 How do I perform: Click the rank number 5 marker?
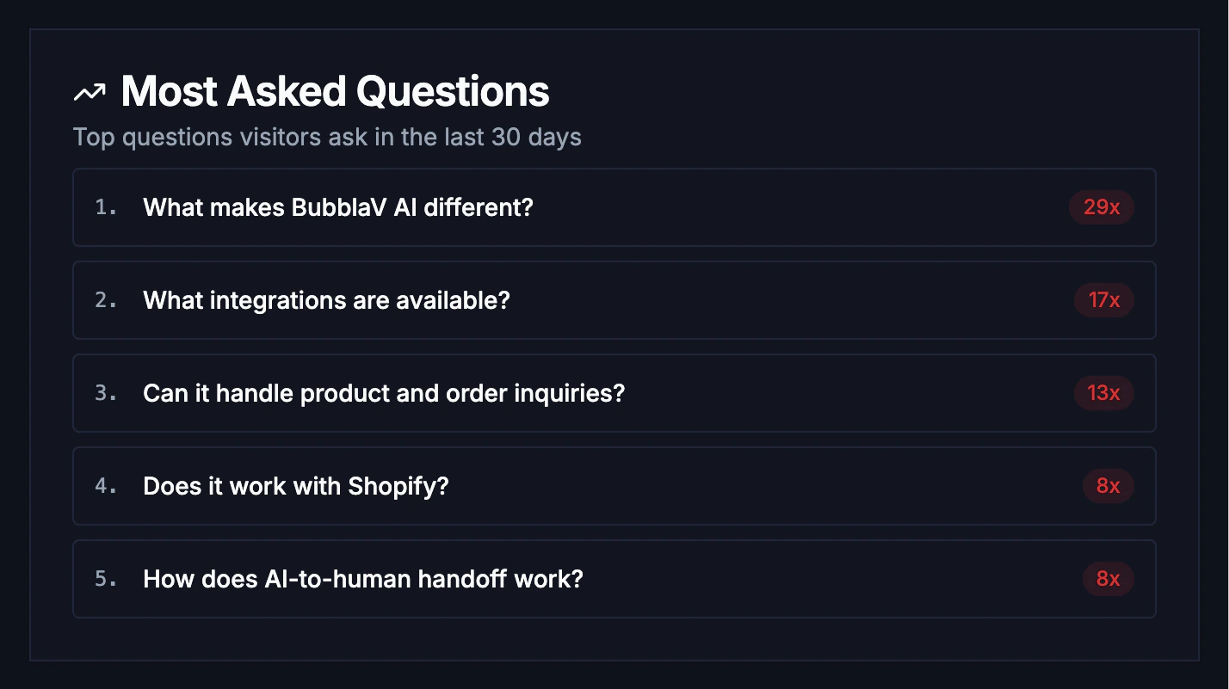105,579
